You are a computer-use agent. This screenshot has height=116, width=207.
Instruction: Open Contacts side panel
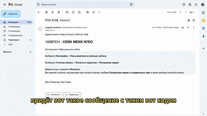(203, 36)
